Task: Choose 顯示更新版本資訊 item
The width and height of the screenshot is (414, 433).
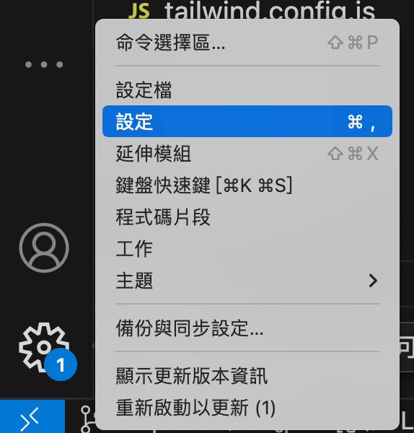Action: click(x=247, y=376)
